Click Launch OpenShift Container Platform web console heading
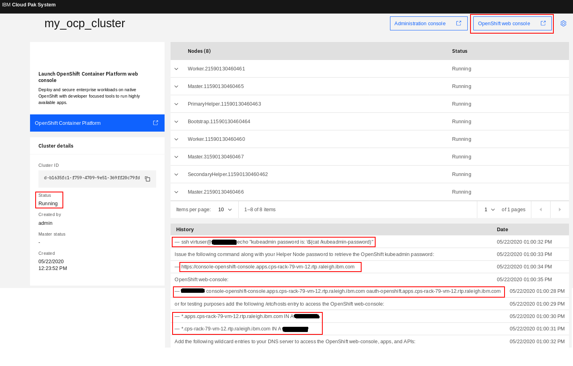The height and width of the screenshot is (366, 573). [x=88, y=77]
